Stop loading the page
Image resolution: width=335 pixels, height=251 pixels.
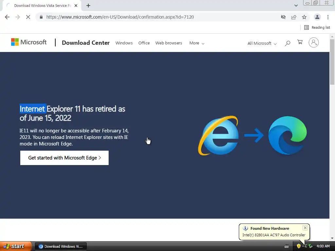(28, 17)
